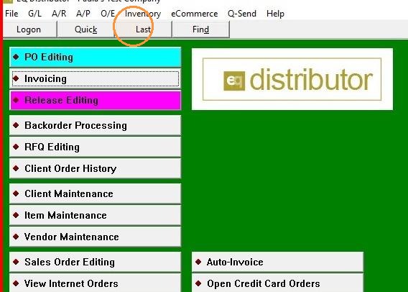Image resolution: width=408 pixels, height=292 pixels.
Task: View Client Order History
Action: [x=96, y=168]
